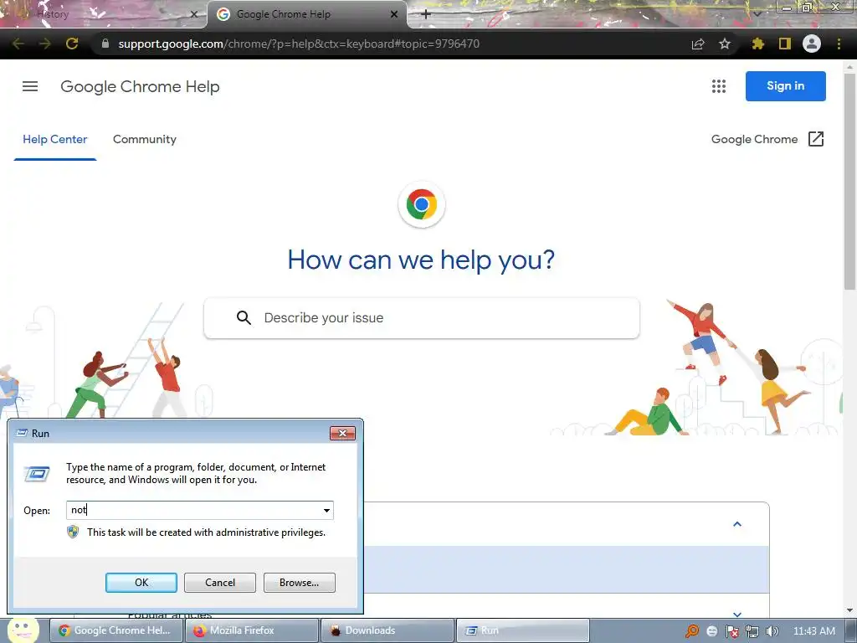Open the hamburger main menu
Screen dimensions: 857x643
click(x=30, y=86)
